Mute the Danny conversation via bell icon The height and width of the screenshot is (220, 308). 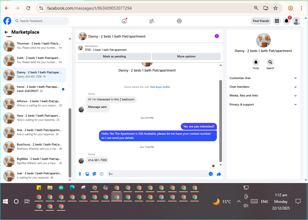[256, 62]
